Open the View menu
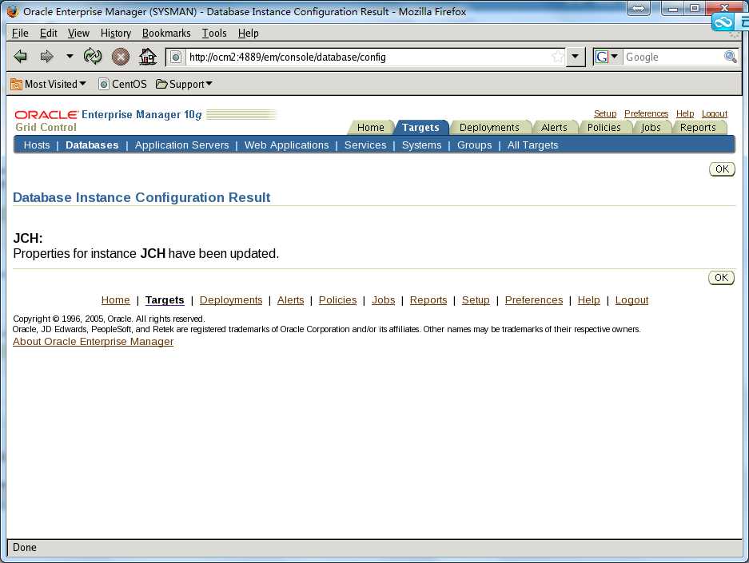Screen dimensions: 749x563 (78, 33)
